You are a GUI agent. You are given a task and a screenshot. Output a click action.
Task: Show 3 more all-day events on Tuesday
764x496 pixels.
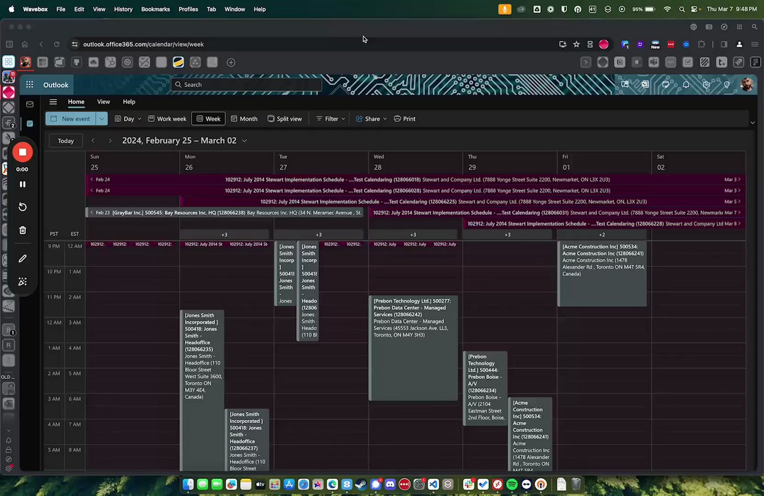319,235
